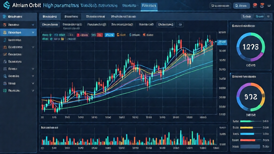Toggle the orange indicator chip in chart legend
Screen dimensions: 274x154
point(121,35)
